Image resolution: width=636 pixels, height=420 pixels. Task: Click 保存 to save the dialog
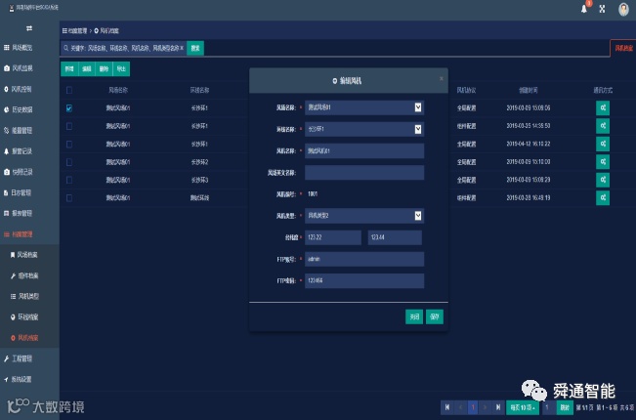click(x=435, y=316)
